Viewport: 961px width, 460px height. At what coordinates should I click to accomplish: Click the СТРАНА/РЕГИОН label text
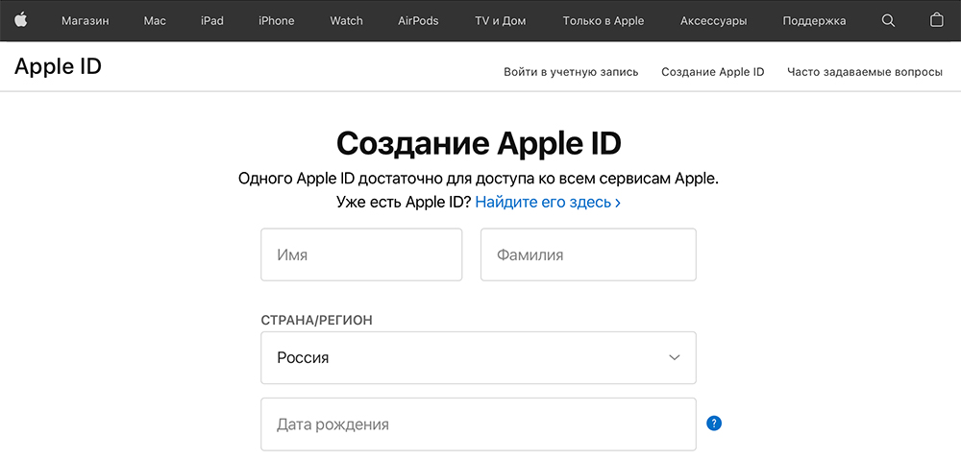317,320
